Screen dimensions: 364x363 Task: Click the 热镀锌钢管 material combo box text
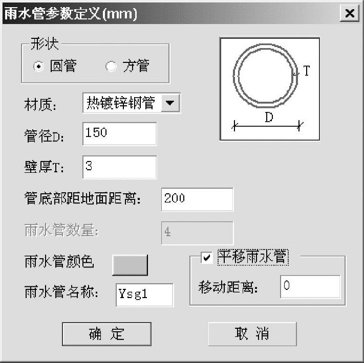[121, 104]
